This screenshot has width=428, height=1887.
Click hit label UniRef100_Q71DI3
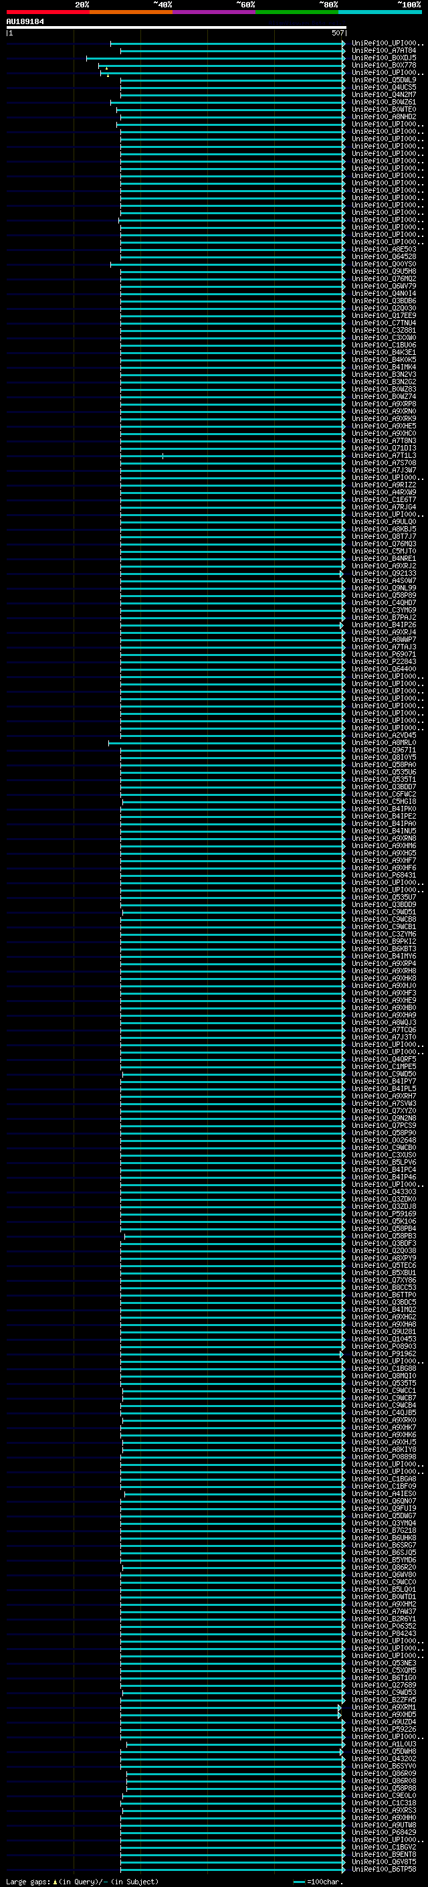tap(383, 448)
